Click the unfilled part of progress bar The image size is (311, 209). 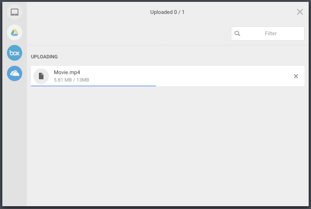coord(230,86)
